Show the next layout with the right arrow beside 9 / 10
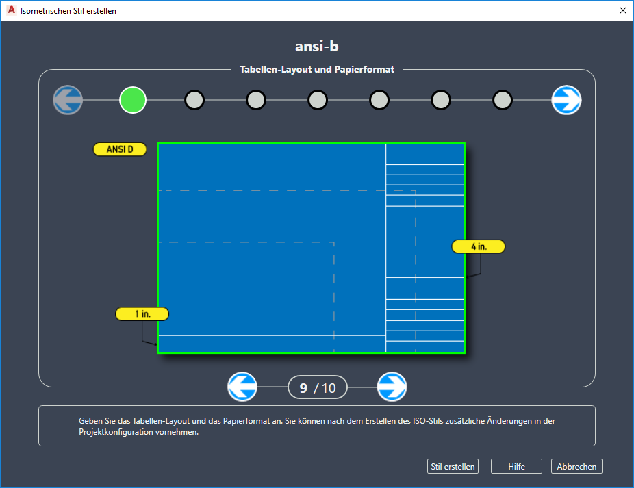This screenshot has width=634, height=488. tap(392, 387)
